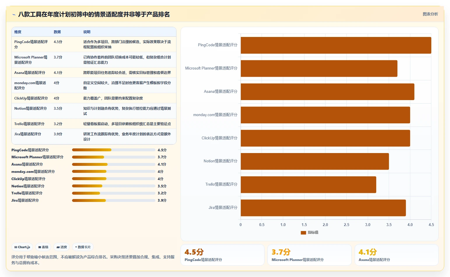This screenshot has width=450, height=277.
Task: Click the PingCode bar in the chart
Action: click(x=336, y=45)
